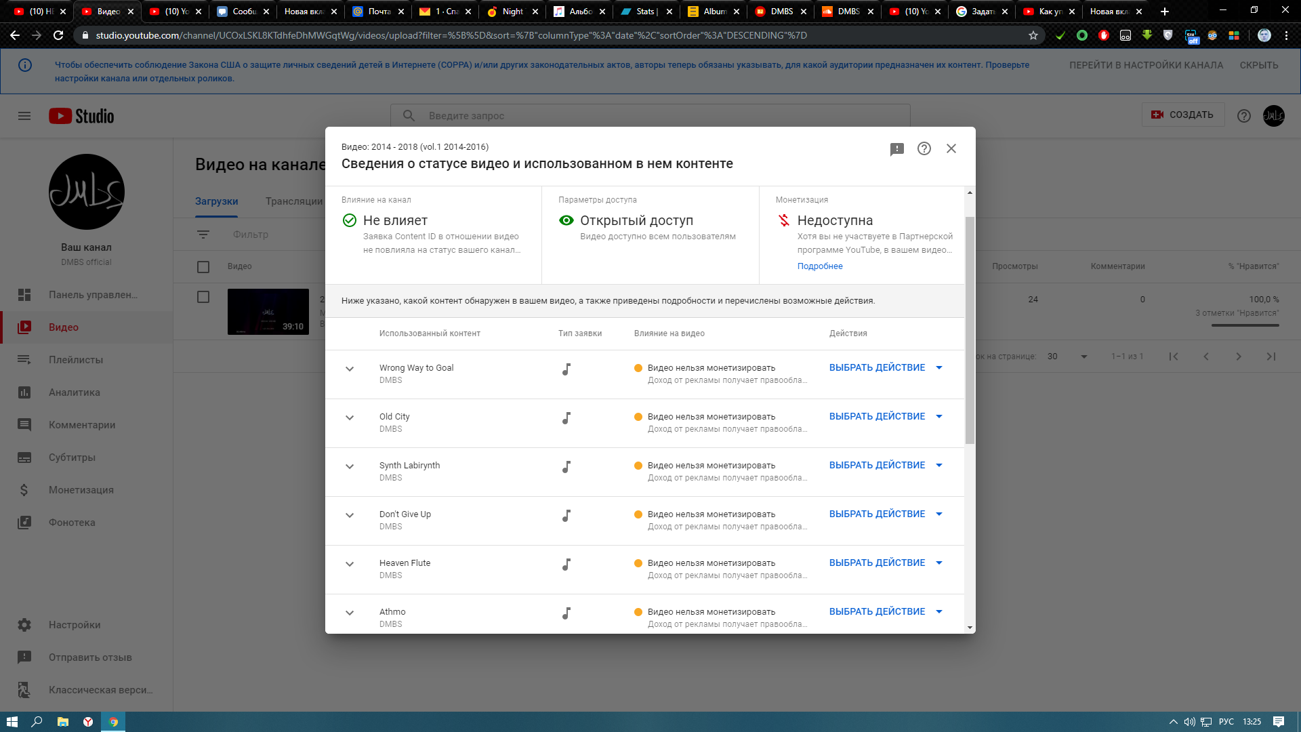Select the Загрузки tab
Viewport: 1301px width, 732px height.
click(216, 201)
